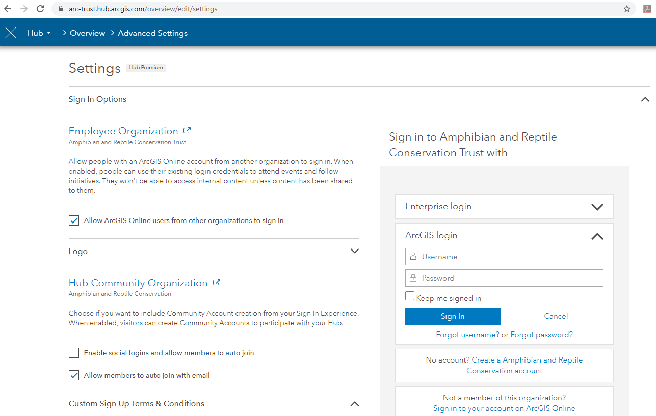Screen dimensions: 656x416
Task: Close the editor with the X icon
Action: tap(11, 33)
